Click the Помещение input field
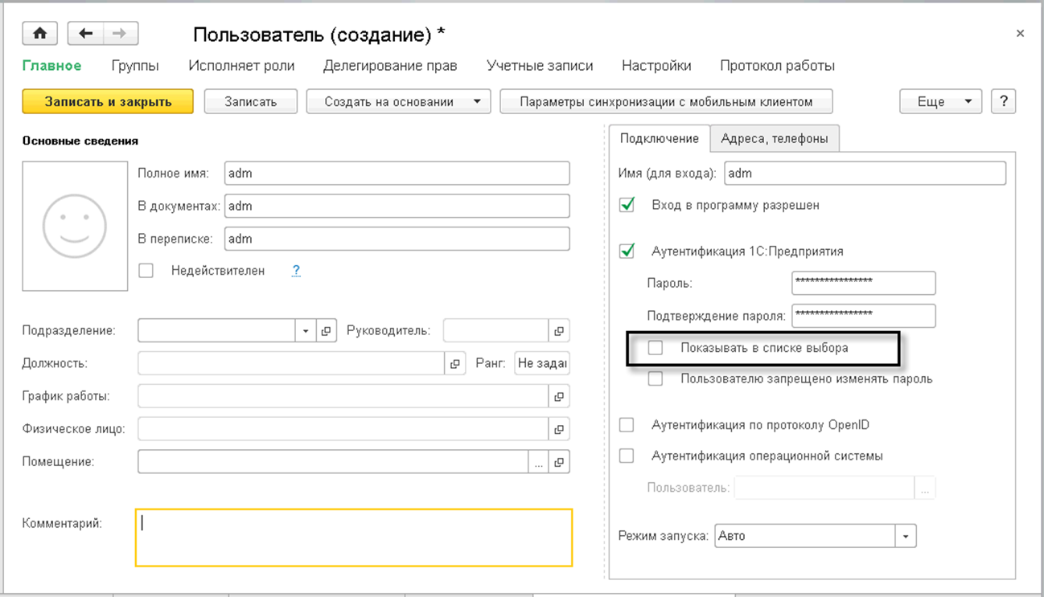Screen dimensions: 1044x597 click(333, 462)
